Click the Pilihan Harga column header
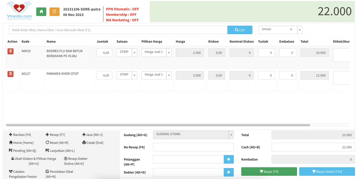Image resolution: width=360 pixels, height=179 pixels. [152, 42]
